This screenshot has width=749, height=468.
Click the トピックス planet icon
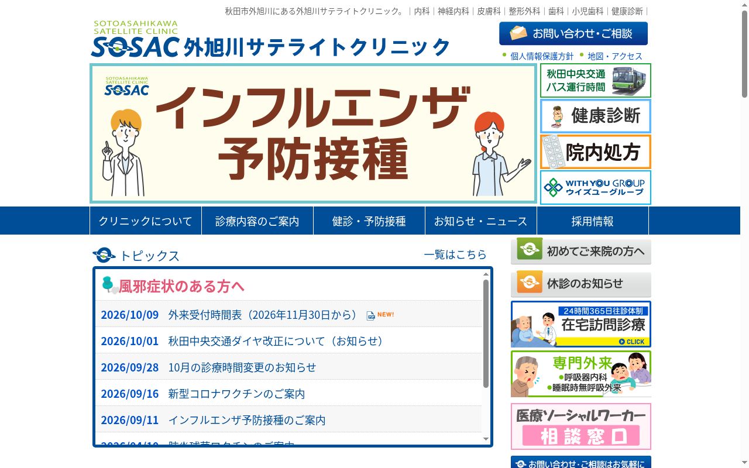pyautogui.click(x=104, y=255)
